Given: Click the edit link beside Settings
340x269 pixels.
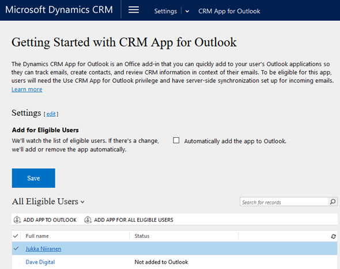Looking at the screenshot, I should (x=51, y=114).
